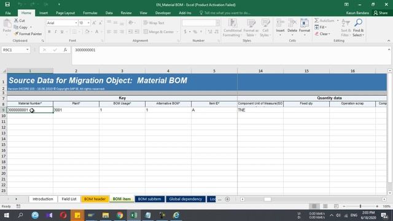Viewport: 393px width, 221px height.
Task: Click Merge & Center
Action: click(159, 31)
